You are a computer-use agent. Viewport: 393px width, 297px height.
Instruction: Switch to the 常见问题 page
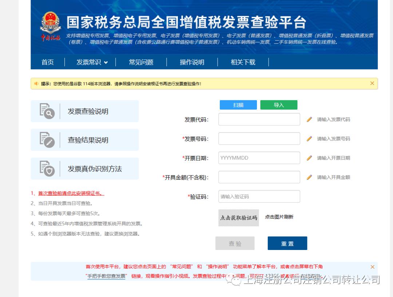tap(141, 62)
